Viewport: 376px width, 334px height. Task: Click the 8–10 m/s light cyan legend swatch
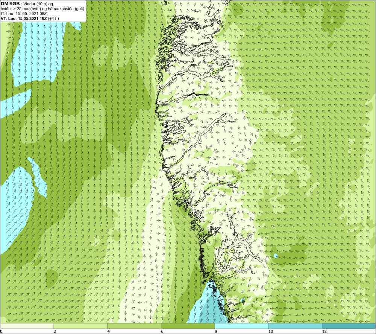[242, 326]
